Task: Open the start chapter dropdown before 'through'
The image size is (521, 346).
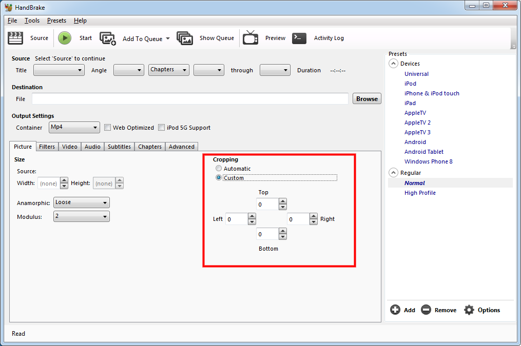Action: [x=209, y=70]
